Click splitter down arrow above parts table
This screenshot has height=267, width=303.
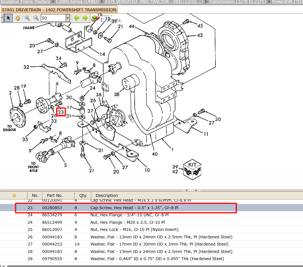196,190
